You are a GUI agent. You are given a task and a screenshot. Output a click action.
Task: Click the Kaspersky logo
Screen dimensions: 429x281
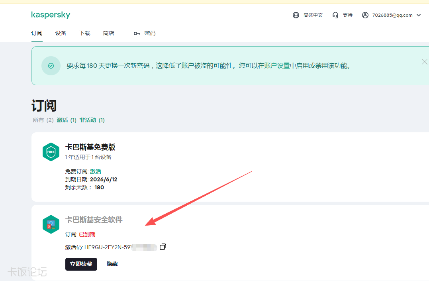[51, 15]
